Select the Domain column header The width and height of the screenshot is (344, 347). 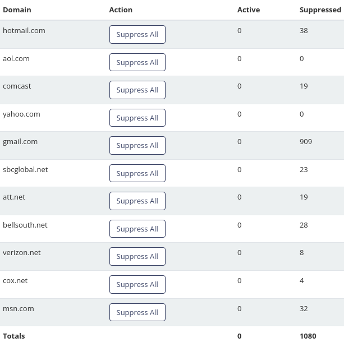(x=17, y=10)
